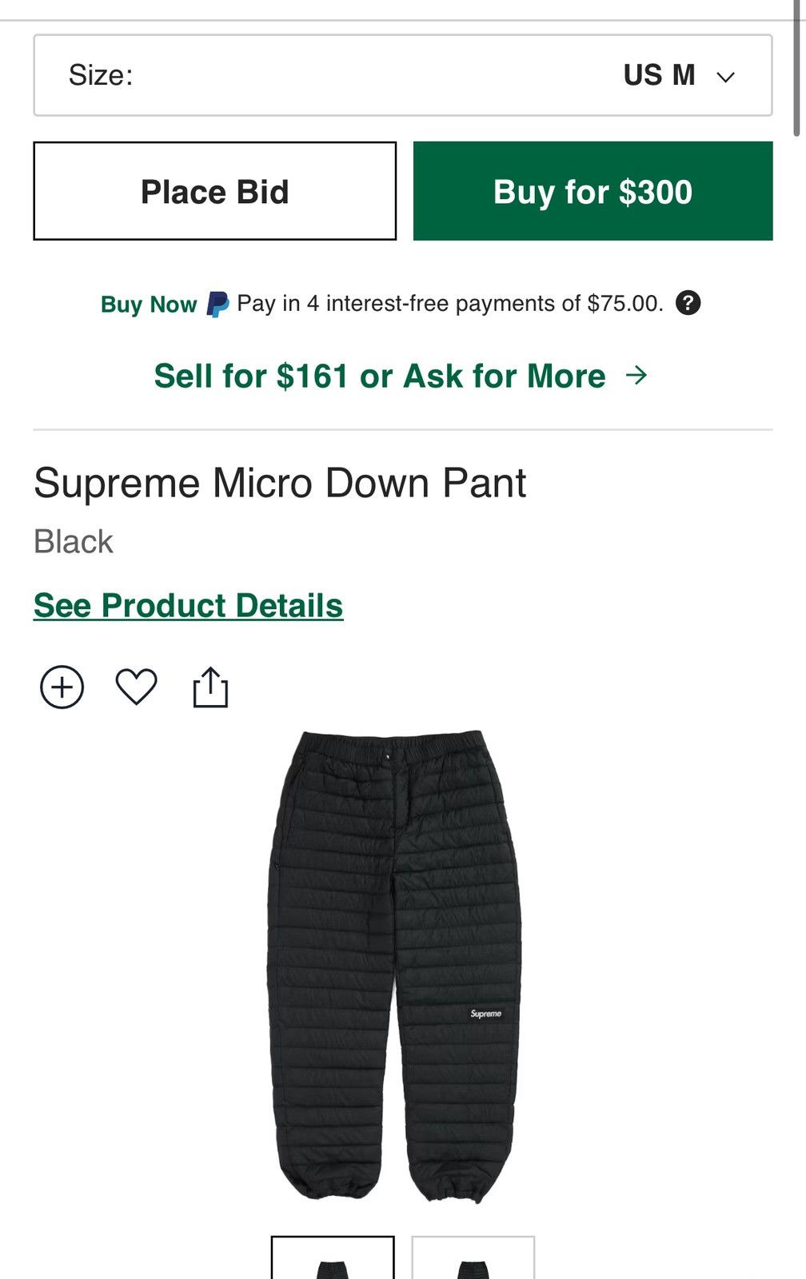Toggle the heart favorite icon
Viewport: 806px width, 1279px height.
coord(137,687)
